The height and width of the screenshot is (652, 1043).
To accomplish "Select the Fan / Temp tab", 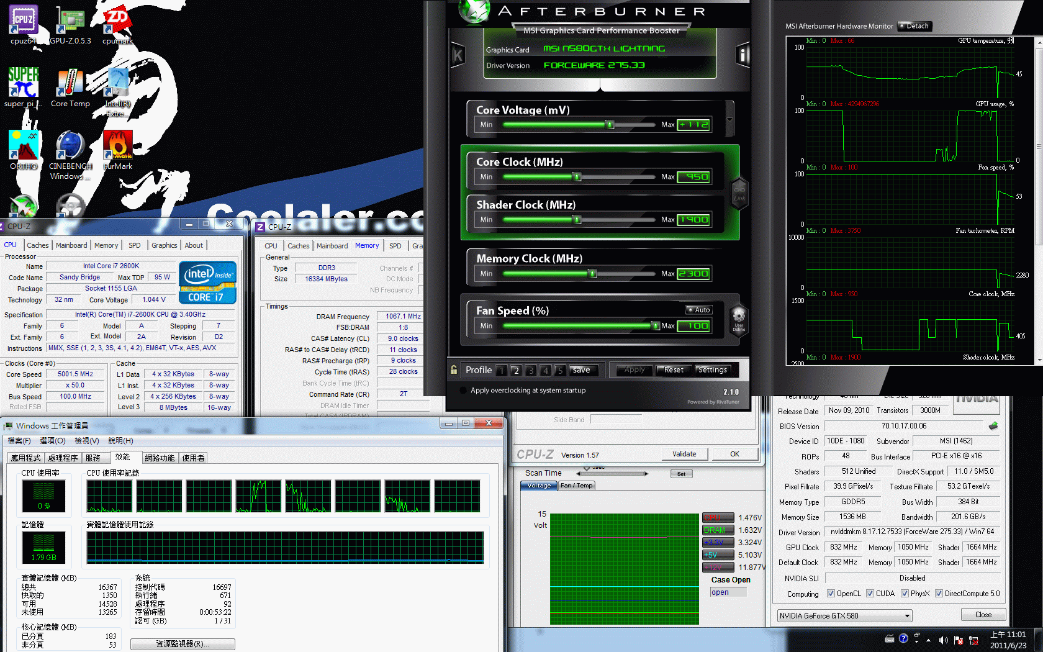I will click(x=577, y=486).
